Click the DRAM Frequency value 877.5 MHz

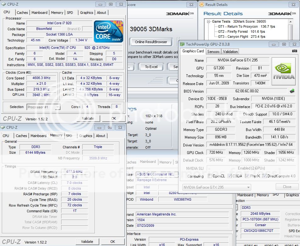pyautogui.click(x=74, y=171)
